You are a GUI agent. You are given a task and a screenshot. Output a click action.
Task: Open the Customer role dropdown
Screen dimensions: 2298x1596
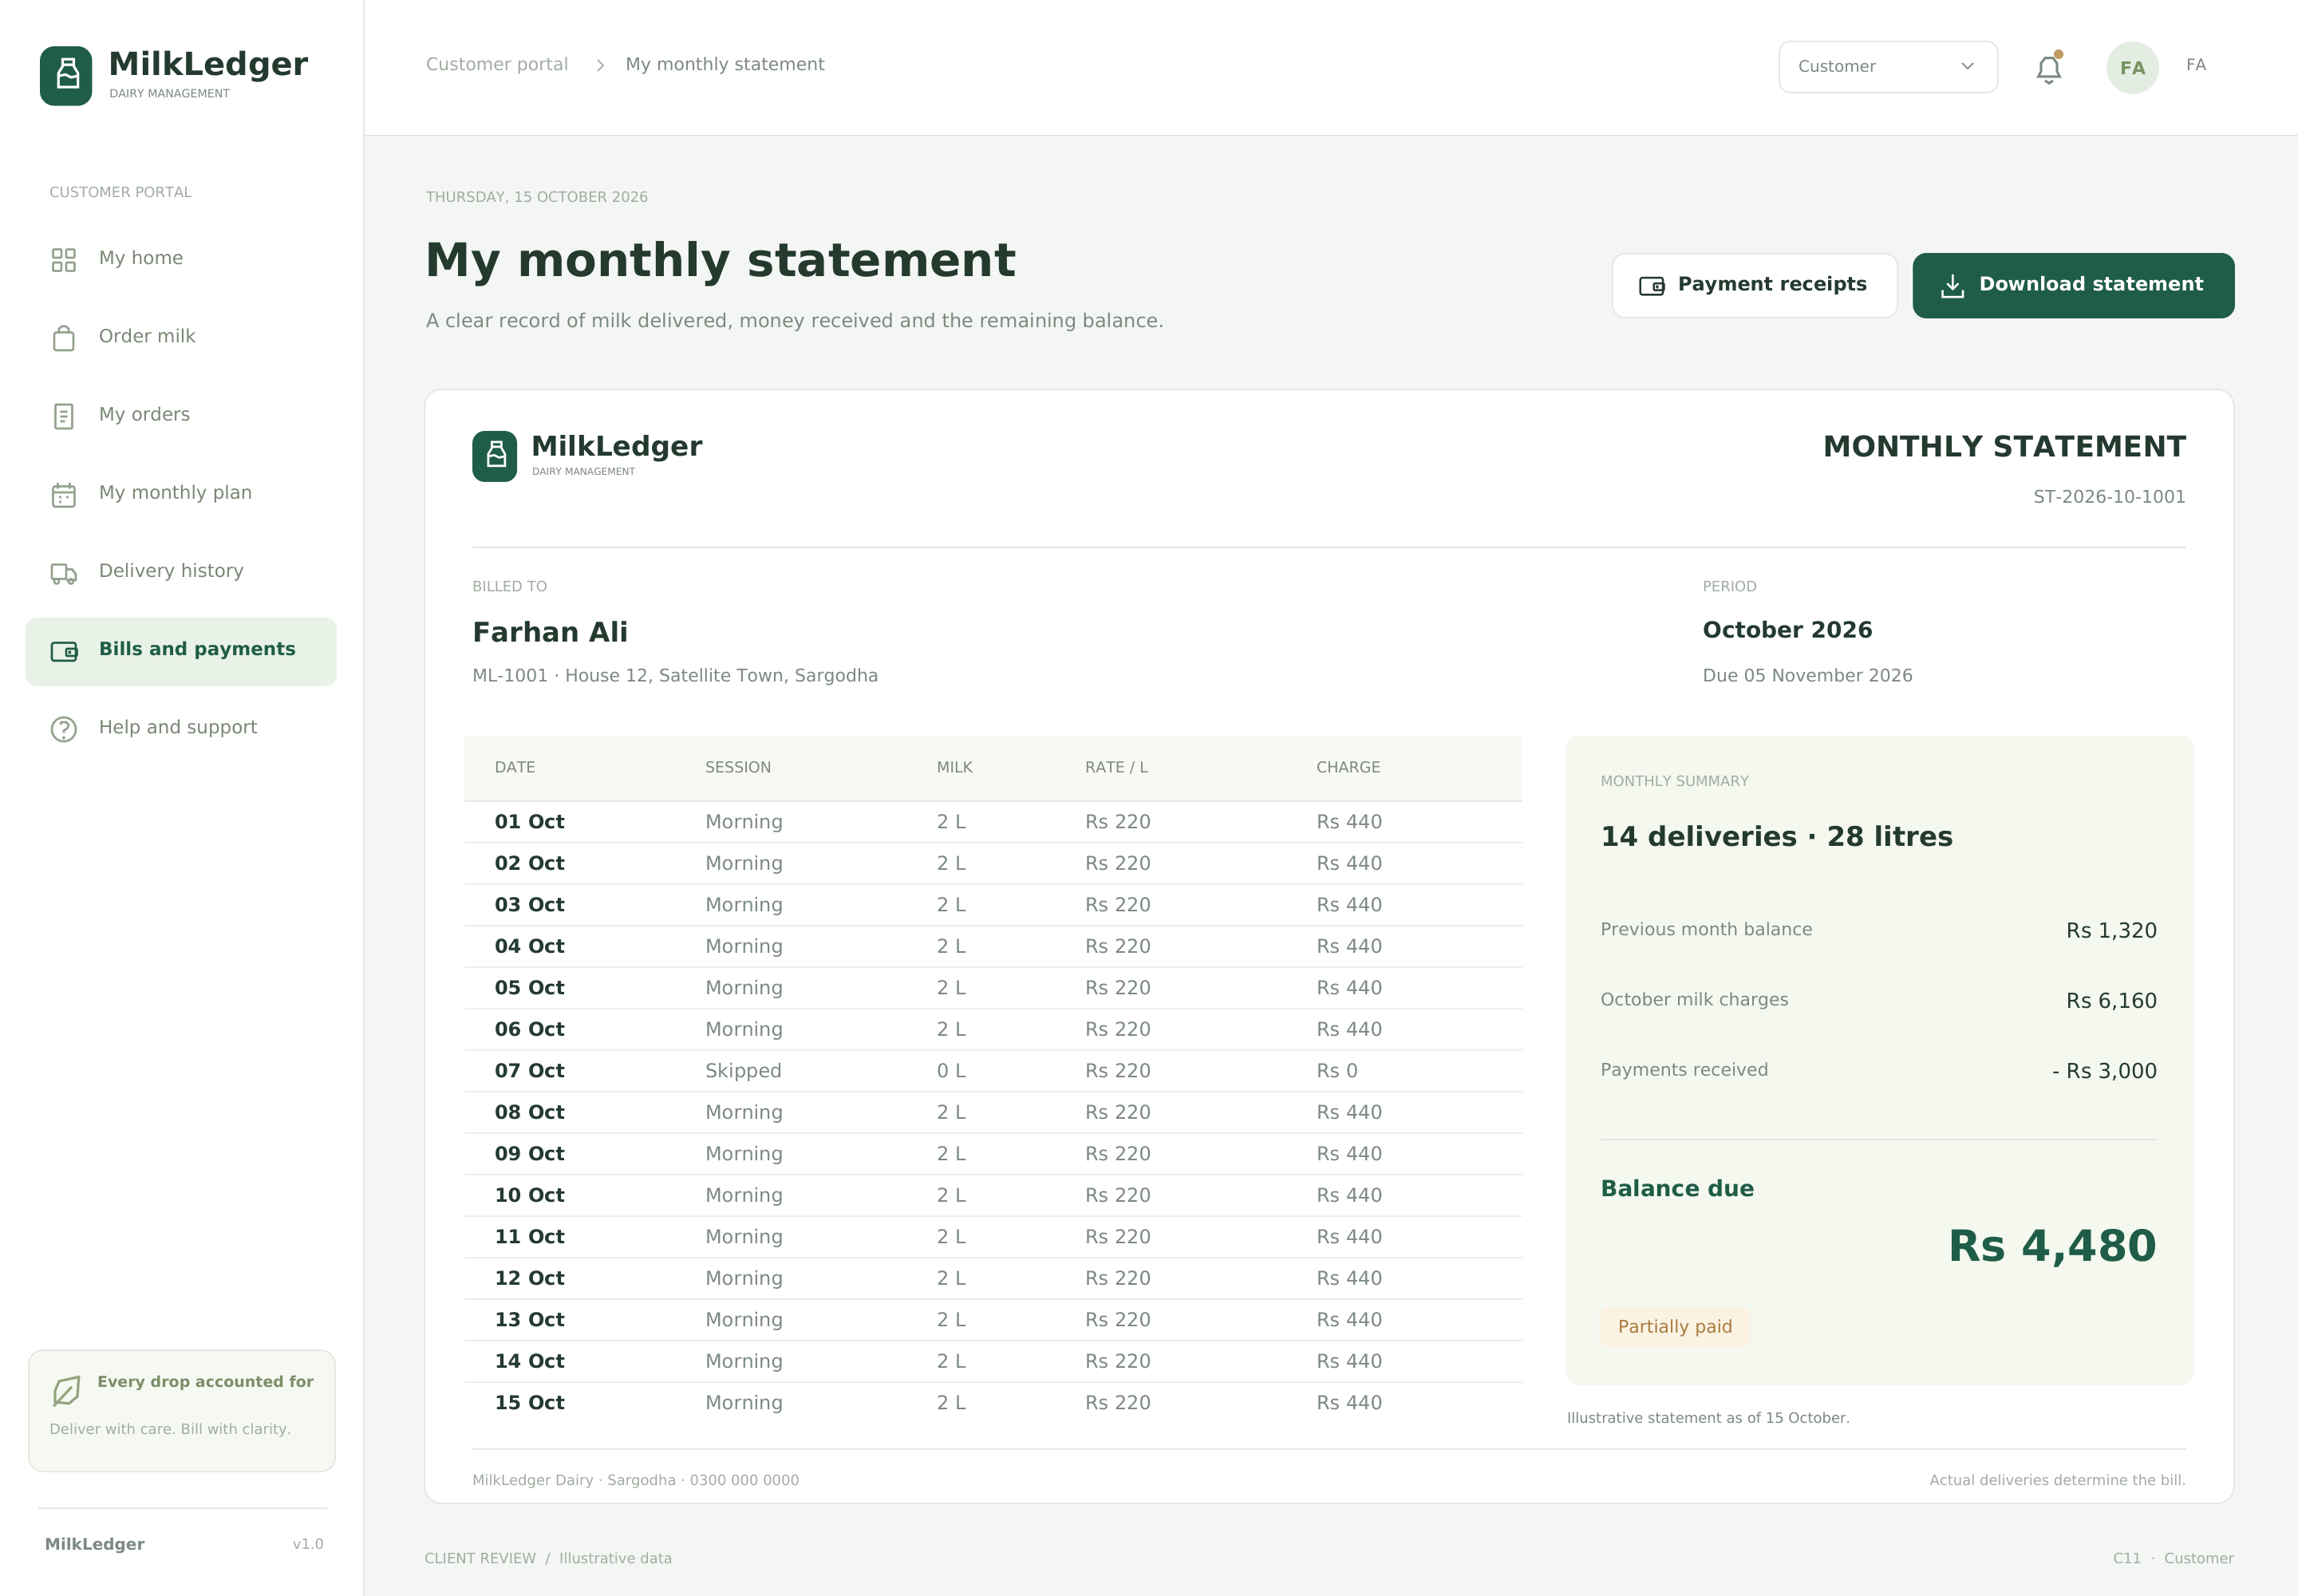coord(1888,67)
